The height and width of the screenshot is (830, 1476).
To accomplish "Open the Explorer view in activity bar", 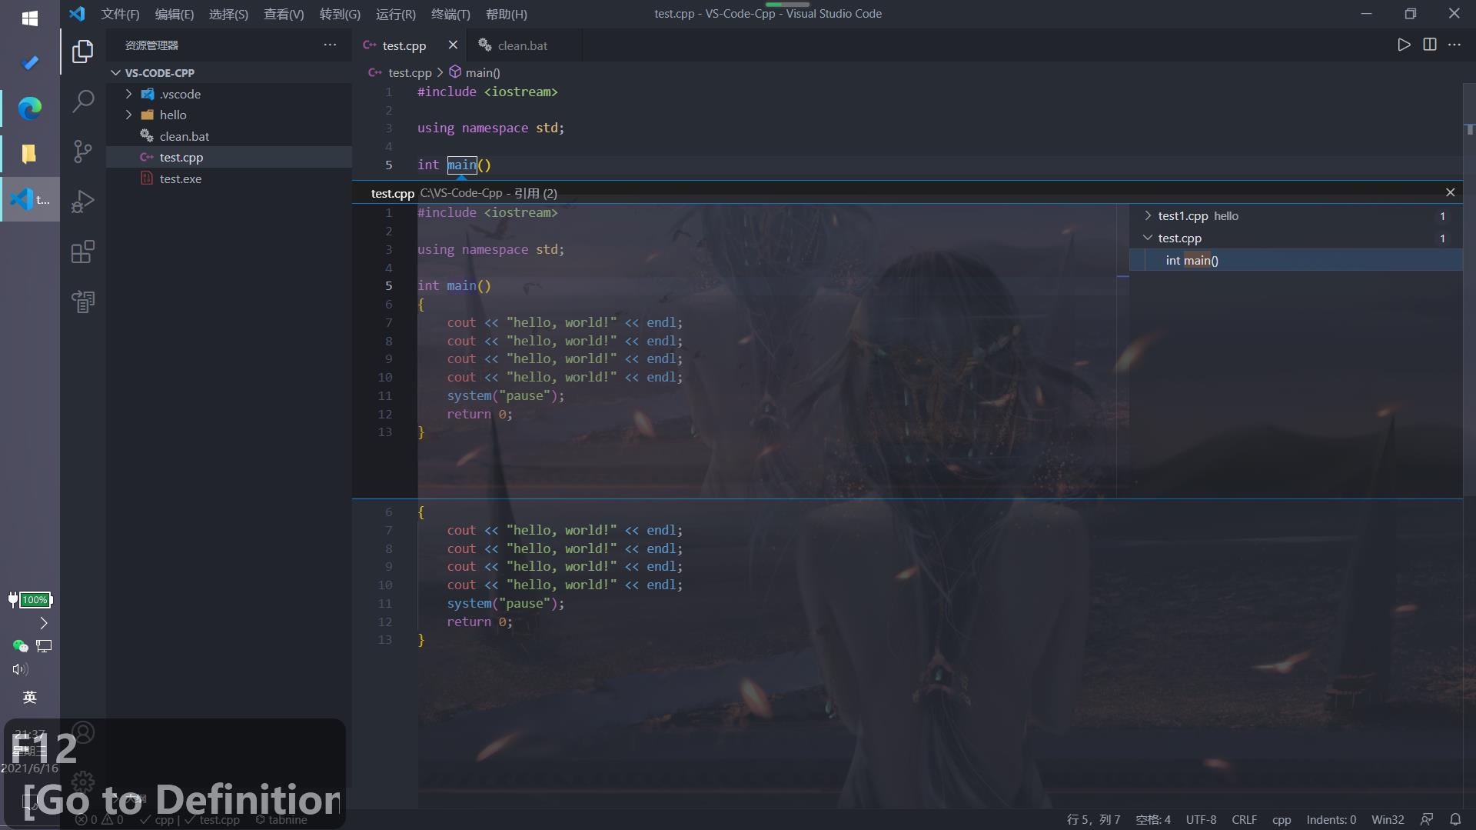I will tap(82, 52).
